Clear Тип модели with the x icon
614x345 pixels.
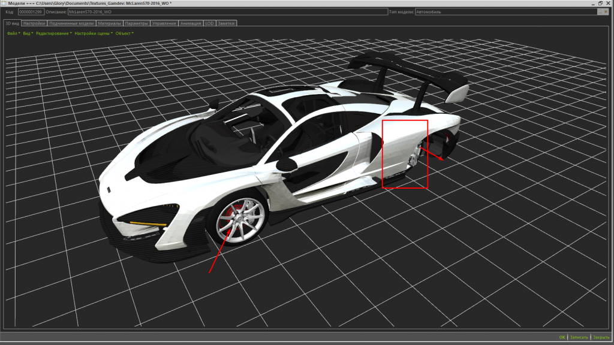pyautogui.click(x=605, y=11)
